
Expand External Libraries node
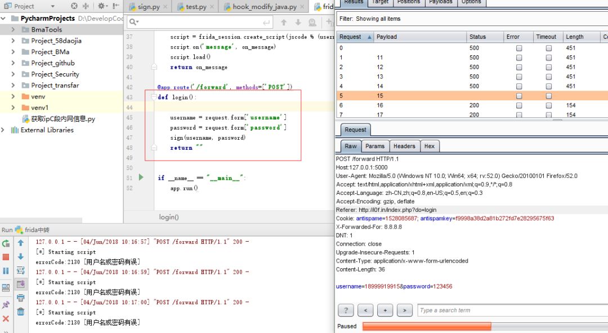click(3, 130)
